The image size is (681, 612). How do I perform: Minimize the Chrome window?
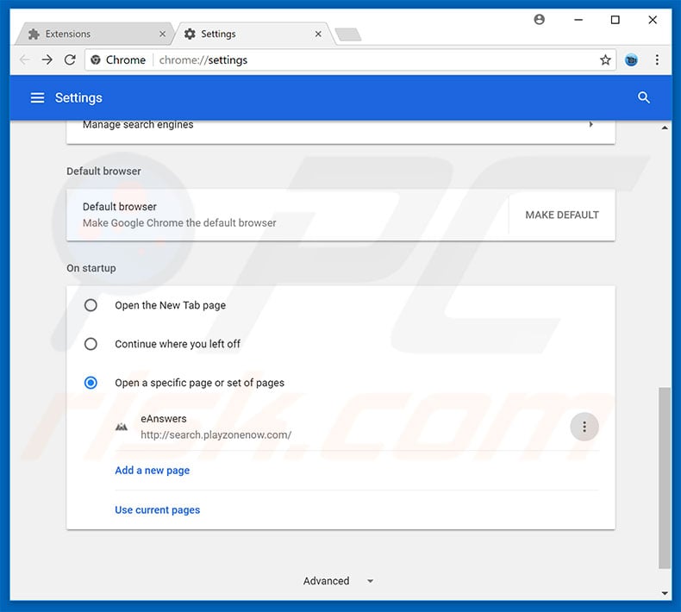(578, 20)
